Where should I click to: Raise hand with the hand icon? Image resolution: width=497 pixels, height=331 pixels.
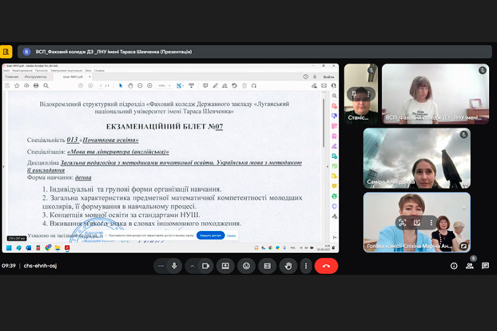click(x=288, y=266)
